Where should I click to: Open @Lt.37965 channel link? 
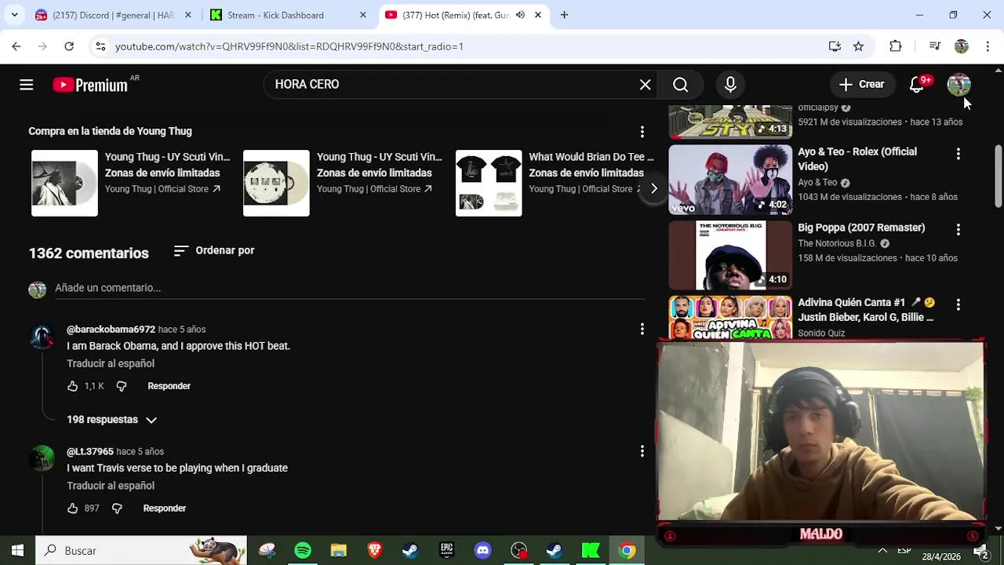[90, 452]
